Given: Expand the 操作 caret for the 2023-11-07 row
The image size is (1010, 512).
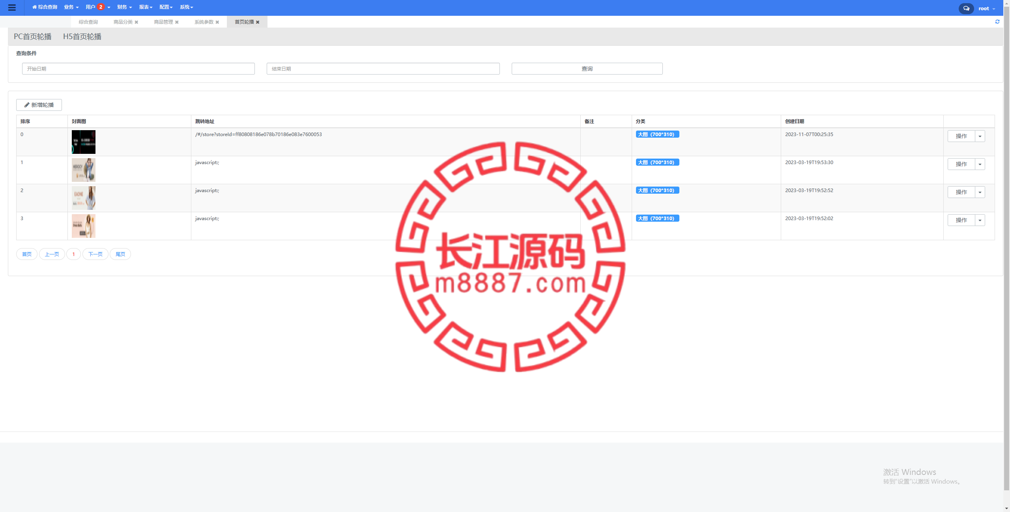Looking at the screenshot, I should click(x=980, y=136).
